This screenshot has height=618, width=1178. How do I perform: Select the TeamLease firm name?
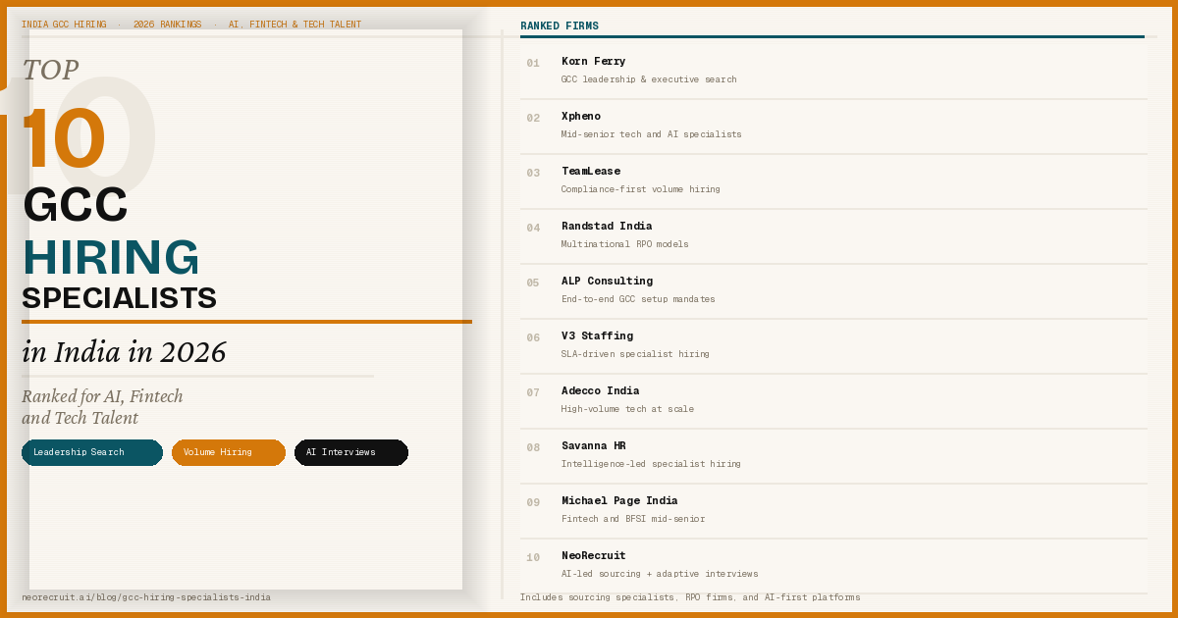coord(591,172)
